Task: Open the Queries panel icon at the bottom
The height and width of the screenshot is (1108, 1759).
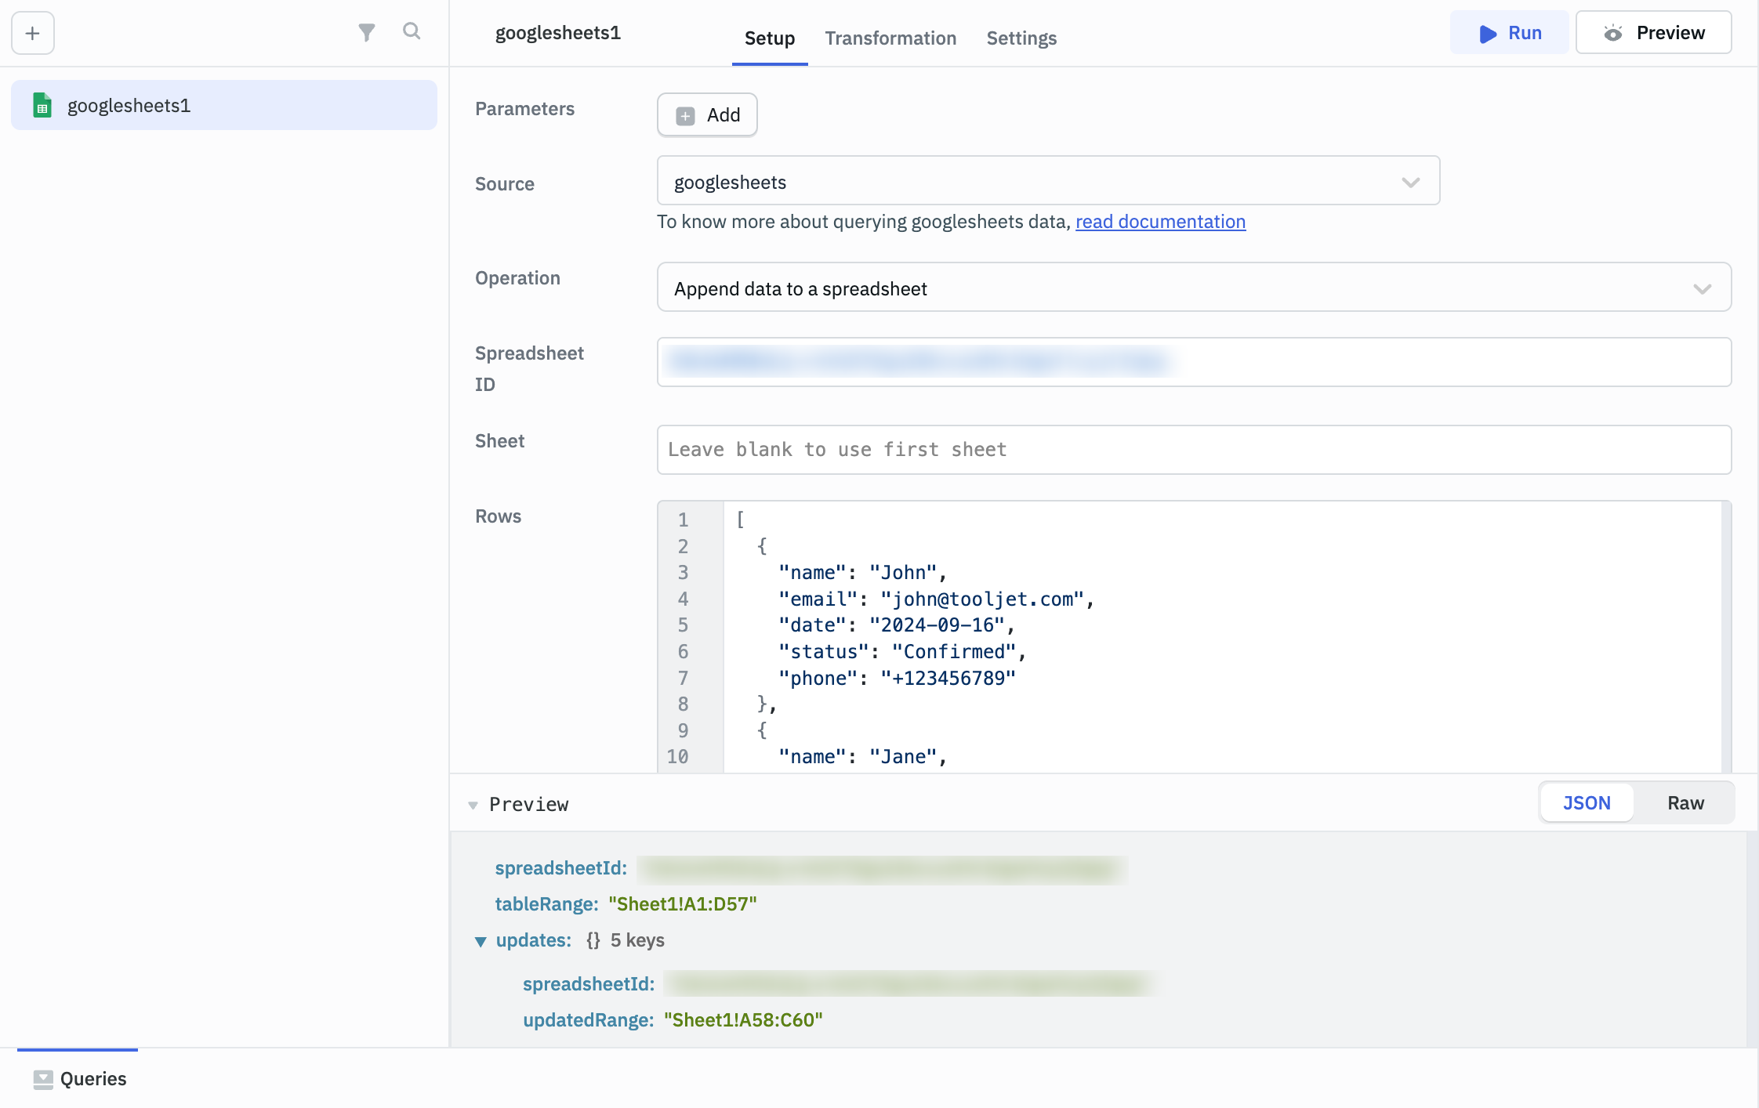Action: click(x=45, y=1078)
